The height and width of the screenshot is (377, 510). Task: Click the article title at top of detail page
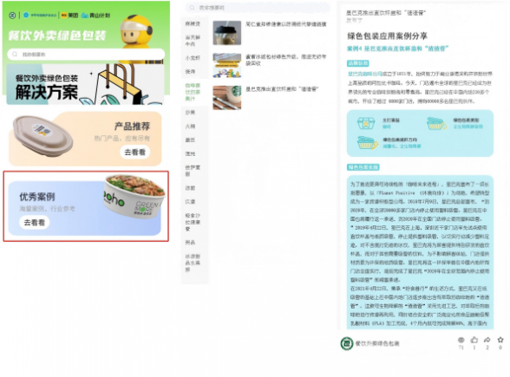(x=386, y=13)
